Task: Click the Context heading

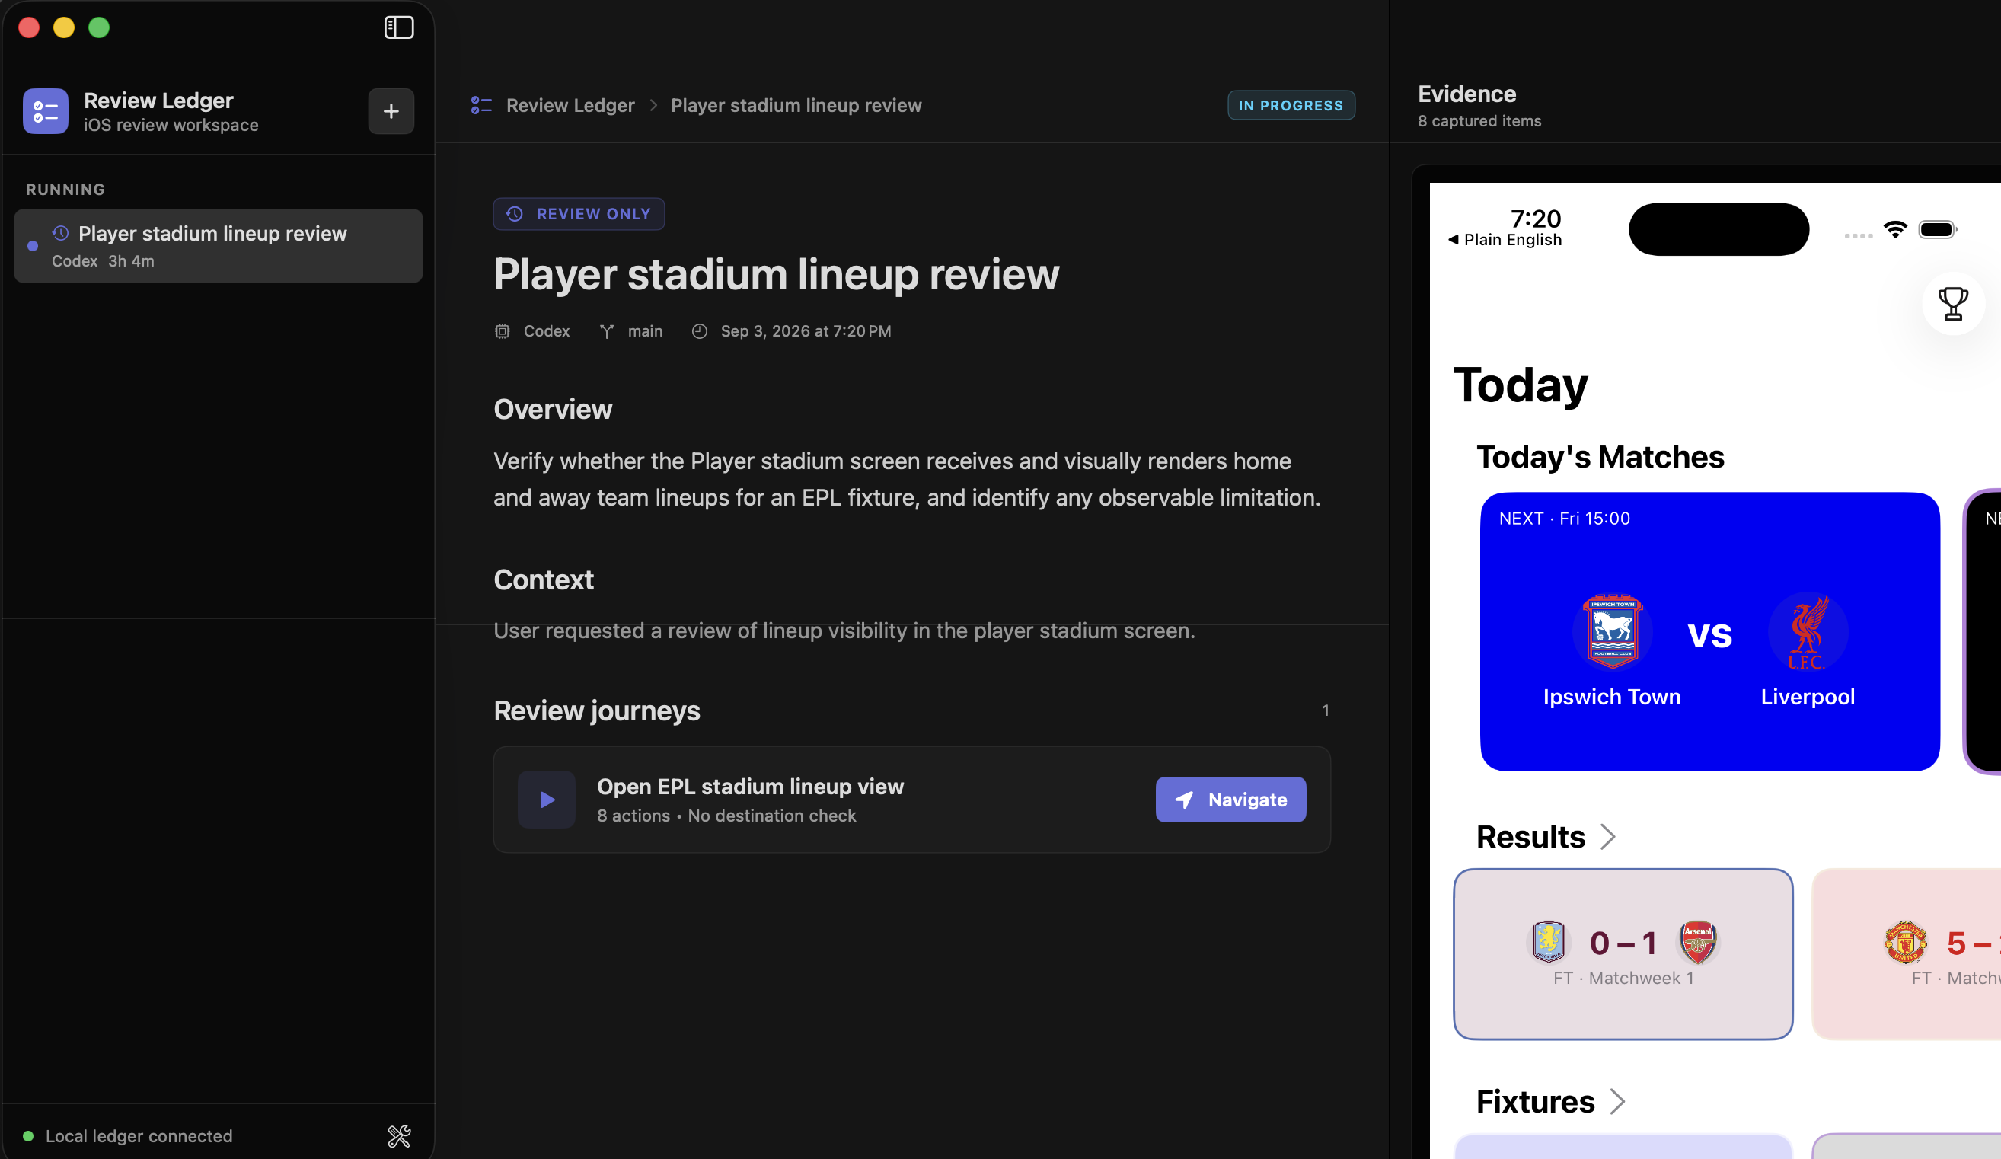Action: click(x=543, y=580)
